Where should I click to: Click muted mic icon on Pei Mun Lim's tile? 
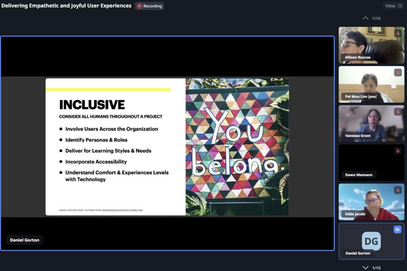[397, 73]
